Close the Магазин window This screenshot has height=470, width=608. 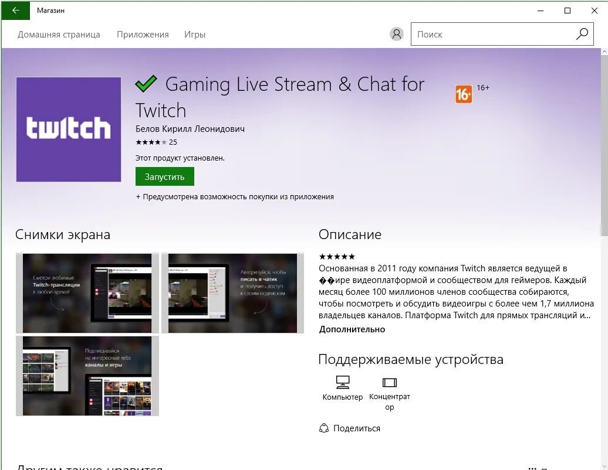pos(594,11)
